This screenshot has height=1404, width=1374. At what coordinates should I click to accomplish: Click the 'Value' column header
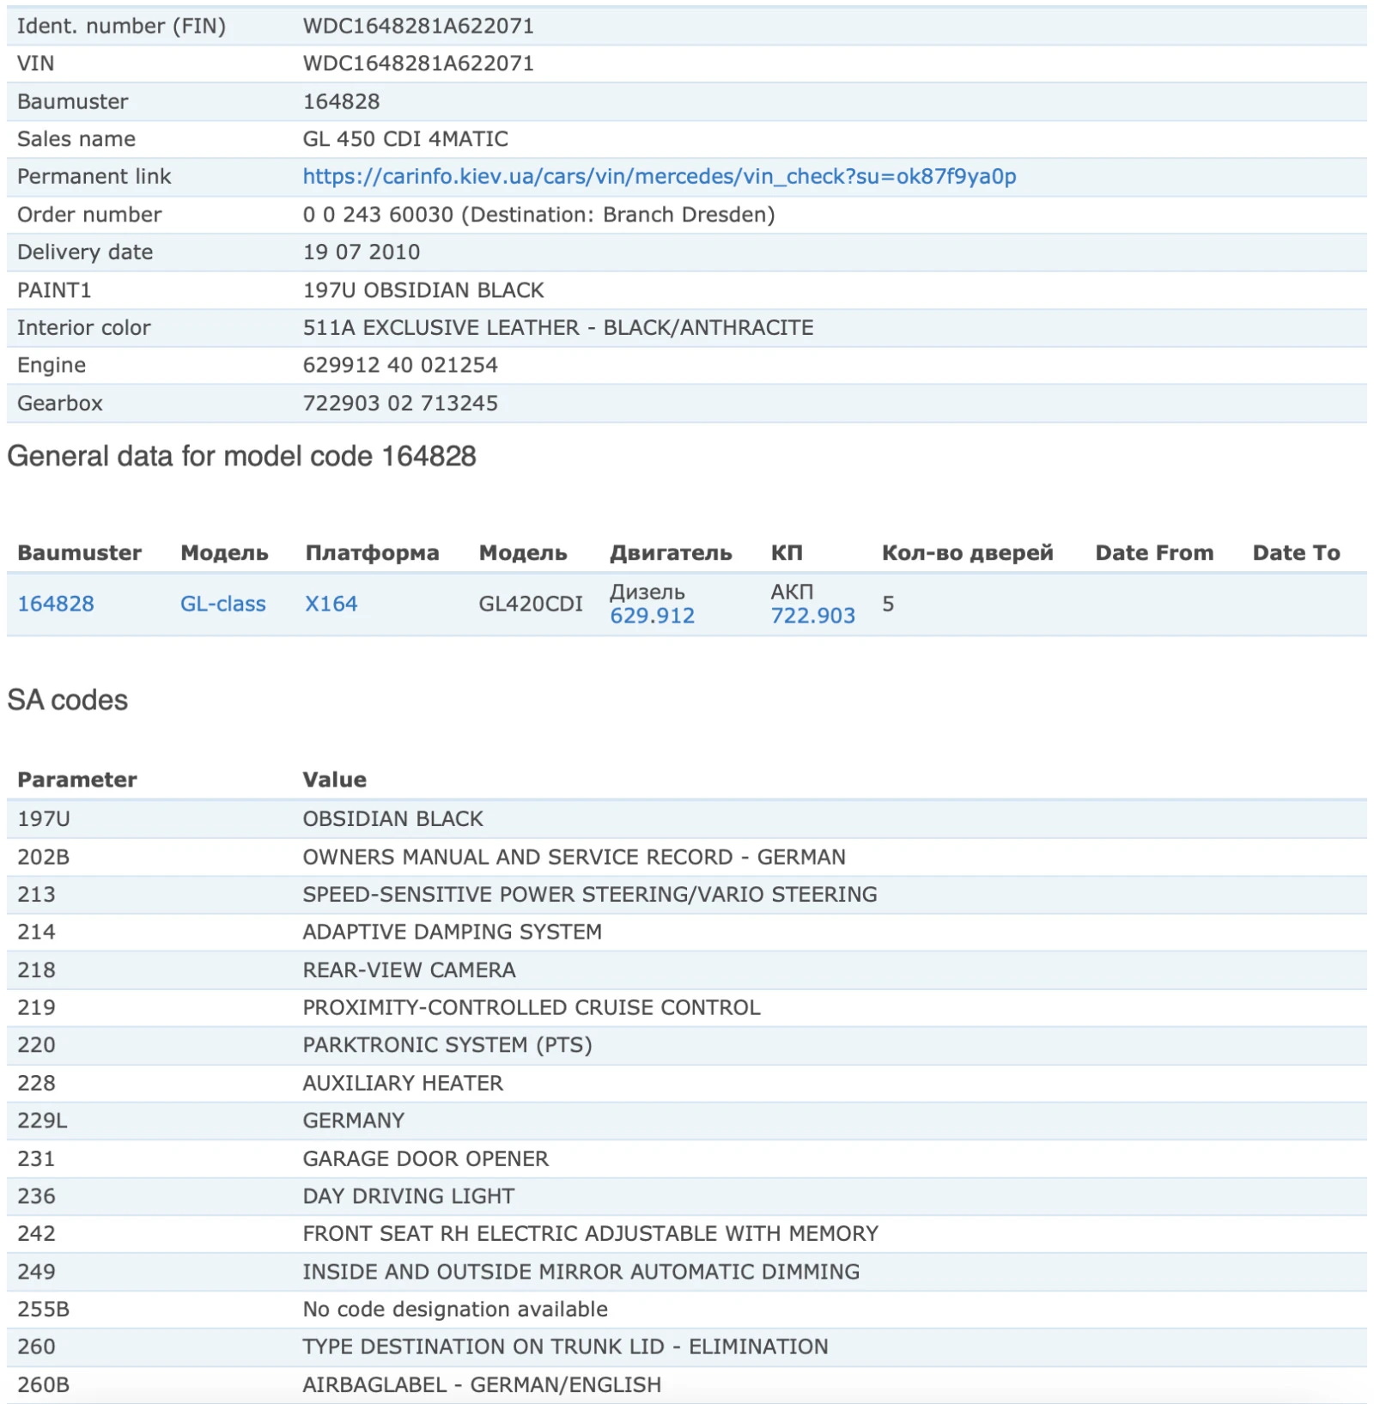[334, 780]
